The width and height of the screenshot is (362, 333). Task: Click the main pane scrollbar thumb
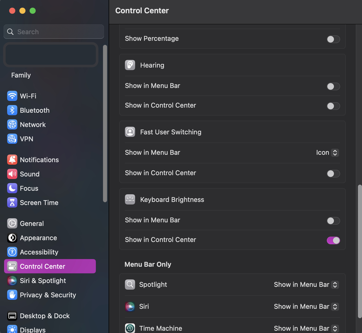click(x=360, y=251)
